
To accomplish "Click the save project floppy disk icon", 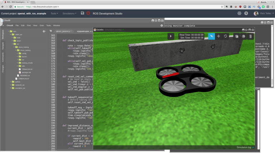I will coord(83,13).
